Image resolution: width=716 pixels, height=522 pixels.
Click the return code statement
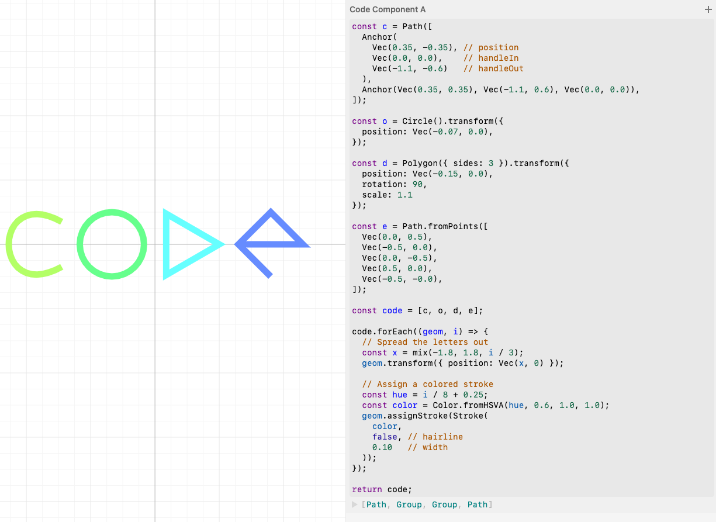(x=382, y=489)
